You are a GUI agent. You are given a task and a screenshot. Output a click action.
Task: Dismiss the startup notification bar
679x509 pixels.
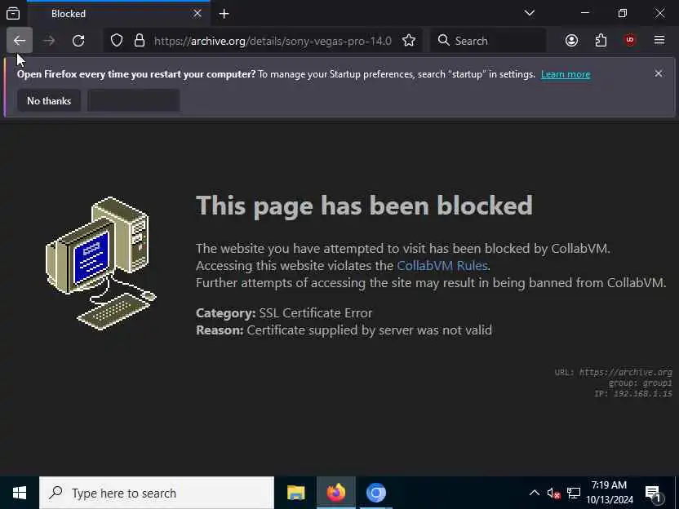(659, 73)
